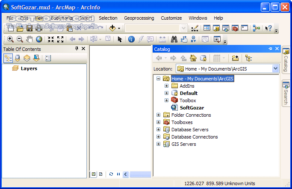Image resolution: width=292 pixels, height=189 pixels.
Task: Click the Measure ruler tool
Action: point(162,39)
